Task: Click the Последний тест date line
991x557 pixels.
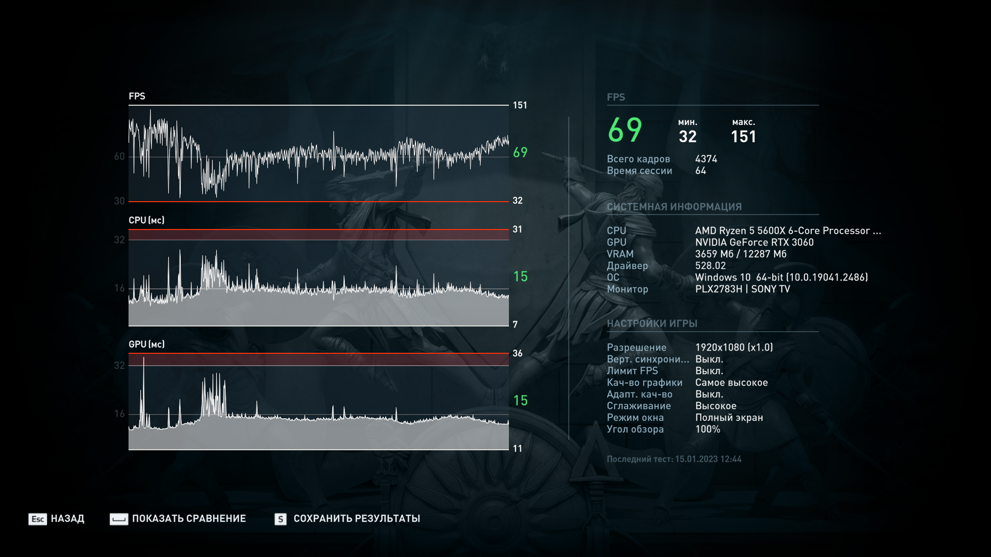Action: (674, 459)
